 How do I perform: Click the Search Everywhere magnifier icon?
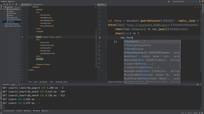(200, 1)
